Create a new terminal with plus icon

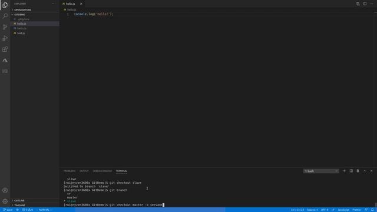tap(344, 171)
